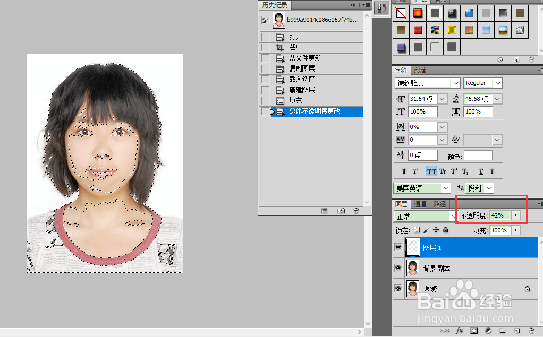Click the clear style icon in Styles panel
This screenshot has width=543, height=337.
[500, 59]
